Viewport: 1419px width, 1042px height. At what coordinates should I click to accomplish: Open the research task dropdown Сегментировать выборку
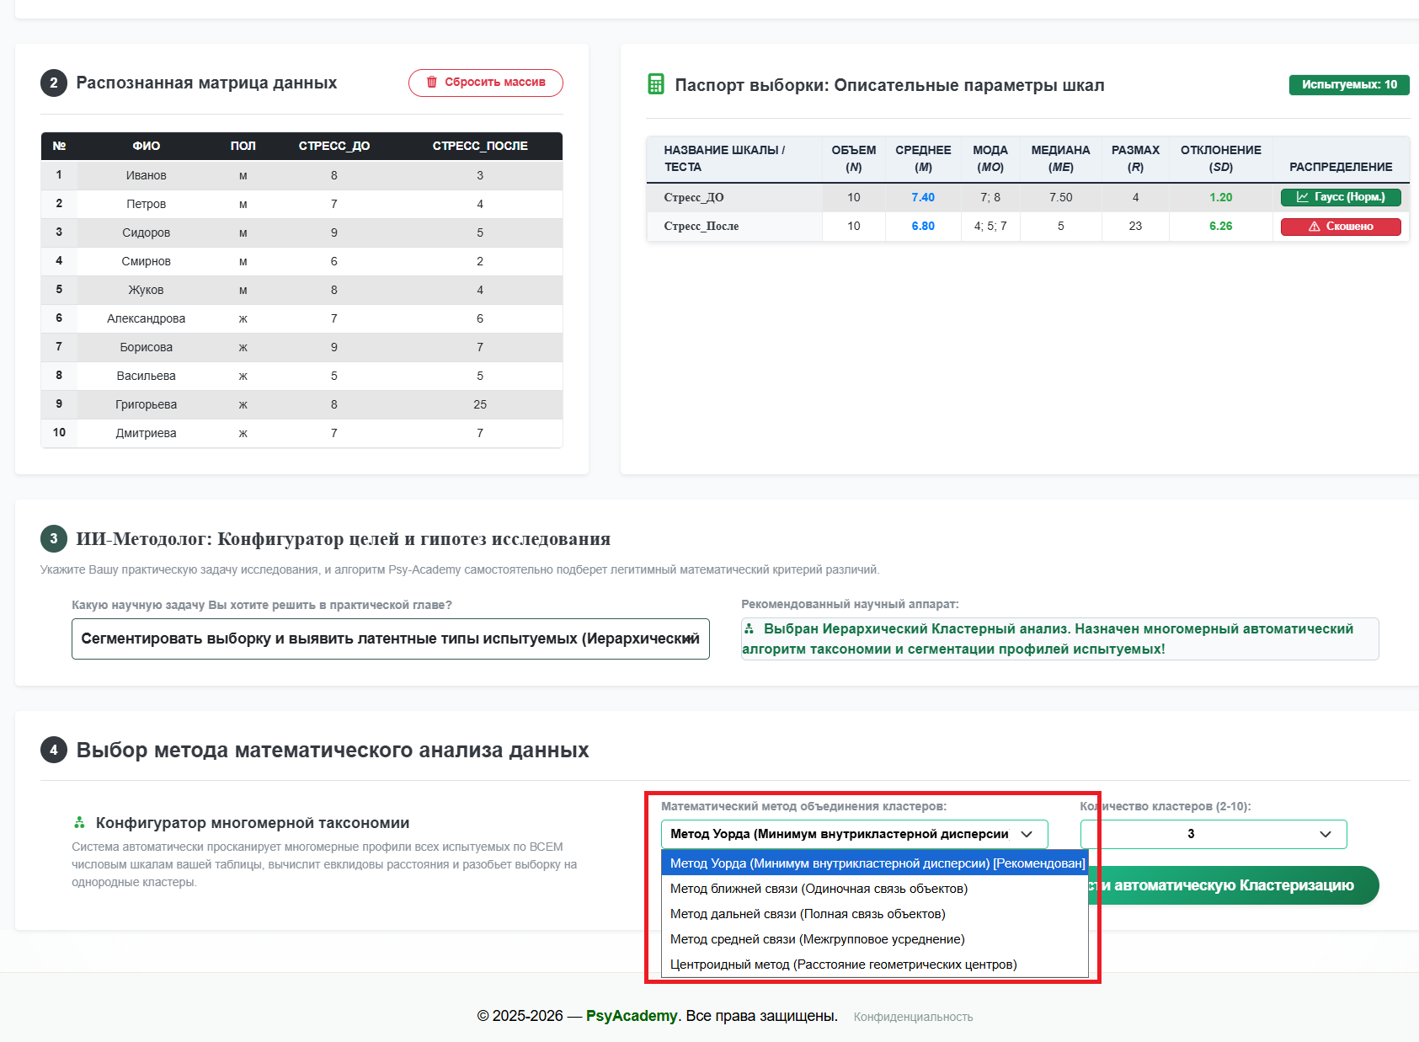391,639
